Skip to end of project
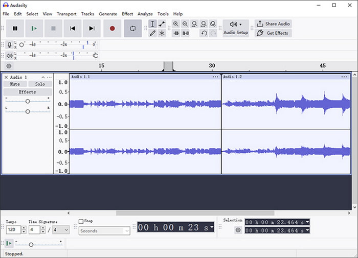Image resolution: width=358 pixels, height=258 pixels. click(92, 28)
